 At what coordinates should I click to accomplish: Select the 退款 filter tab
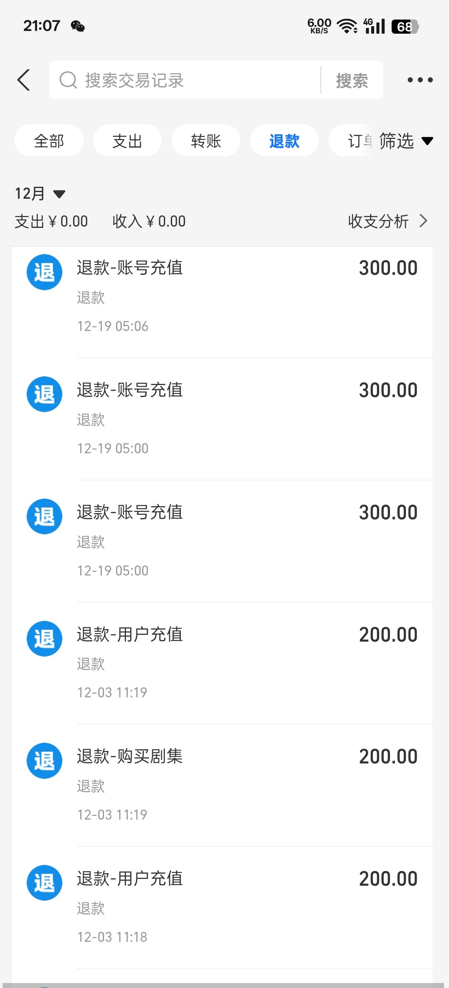284,141
